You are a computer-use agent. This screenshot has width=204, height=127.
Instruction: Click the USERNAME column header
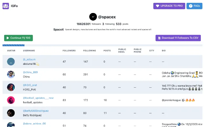pyautogui.click(x=29, y=51)
